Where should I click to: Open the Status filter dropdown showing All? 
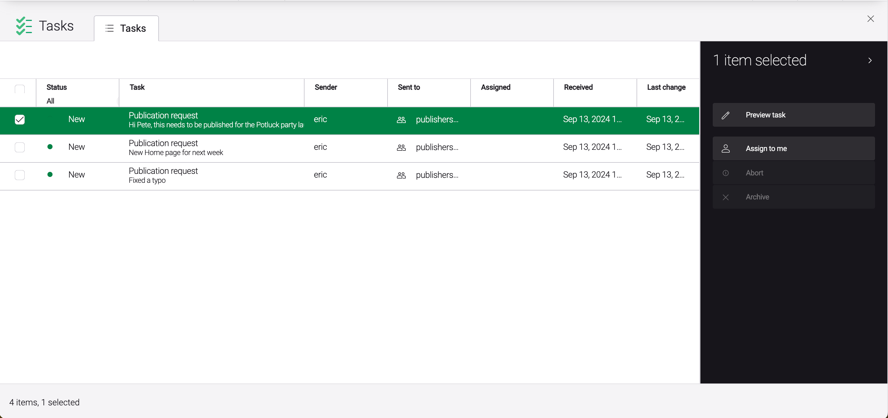(x=82, y=101)
